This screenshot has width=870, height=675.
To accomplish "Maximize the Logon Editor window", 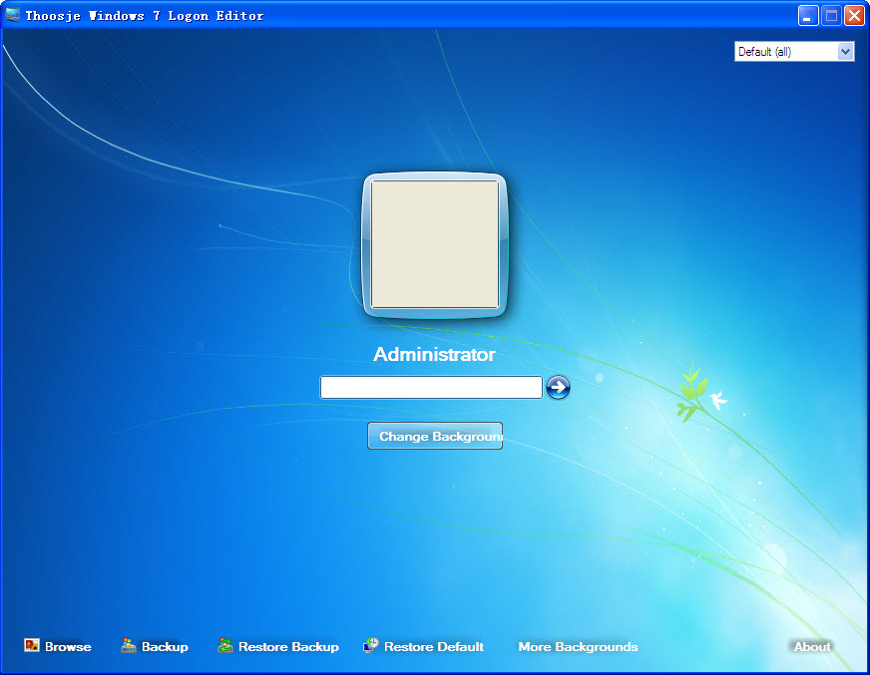I will 831,16.
